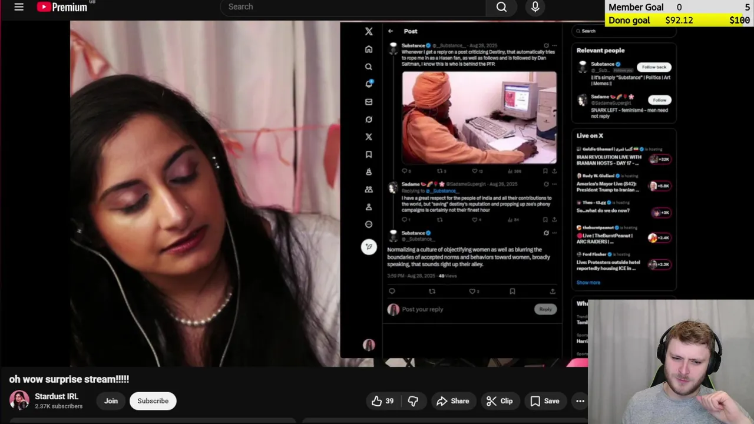Viewport: 754px width, 424px height.
Task: Share the main Substance post
Action: (x=553, y=291)
